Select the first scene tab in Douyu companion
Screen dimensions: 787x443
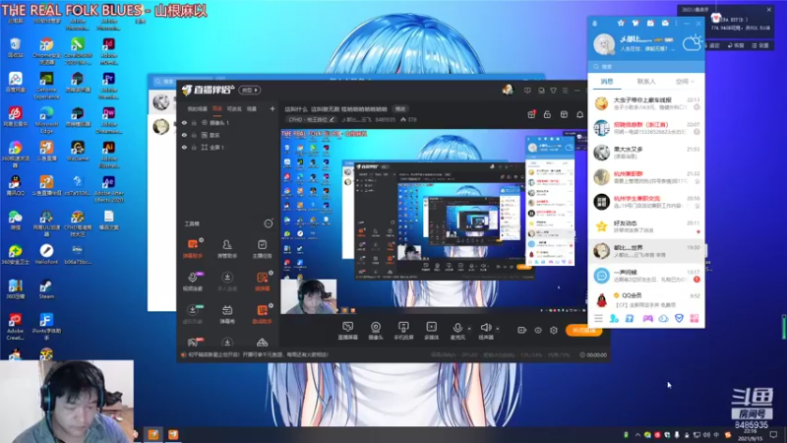198,108
